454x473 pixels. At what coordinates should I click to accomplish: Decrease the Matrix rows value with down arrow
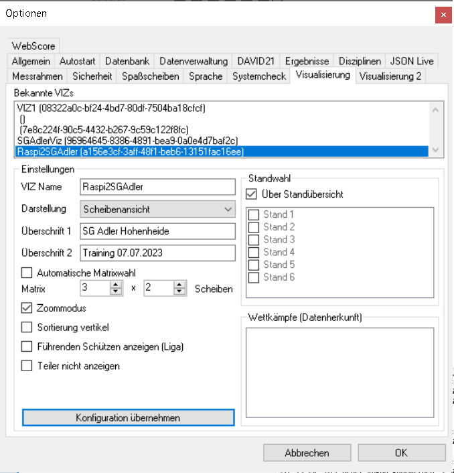coord(179,292)
